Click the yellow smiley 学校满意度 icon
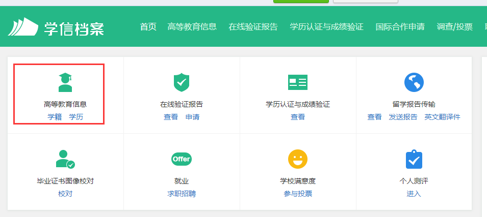 point(298,159)
